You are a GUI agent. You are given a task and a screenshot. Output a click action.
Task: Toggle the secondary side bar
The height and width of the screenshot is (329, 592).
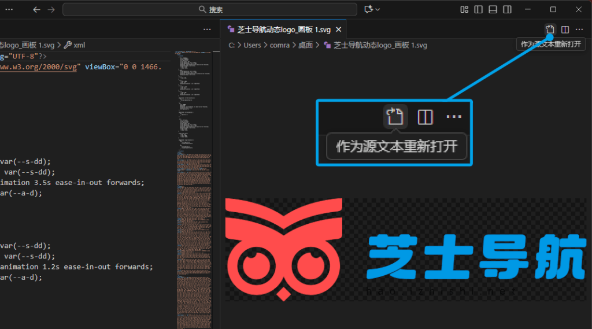(507, 9)
